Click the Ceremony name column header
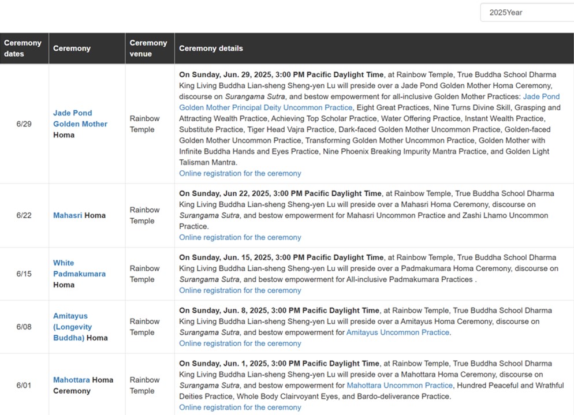Image resolution: width=574 pixels, height=415 pixels. click(x=87, y=48)
